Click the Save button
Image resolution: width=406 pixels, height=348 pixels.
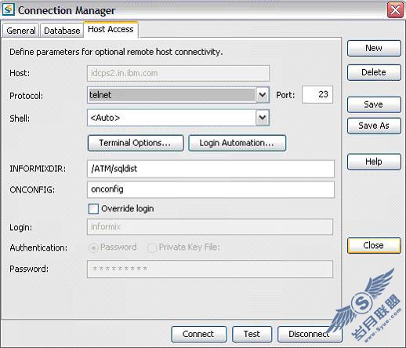(x=374, y=104)
